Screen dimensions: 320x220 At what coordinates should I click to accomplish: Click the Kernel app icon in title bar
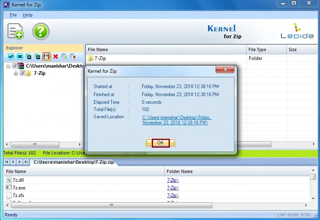coord(6,4)
